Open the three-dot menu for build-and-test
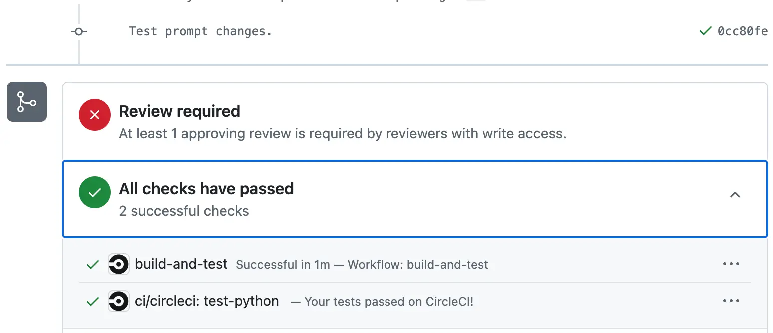This screenshot has width=773, height=333. pos(731,264)
